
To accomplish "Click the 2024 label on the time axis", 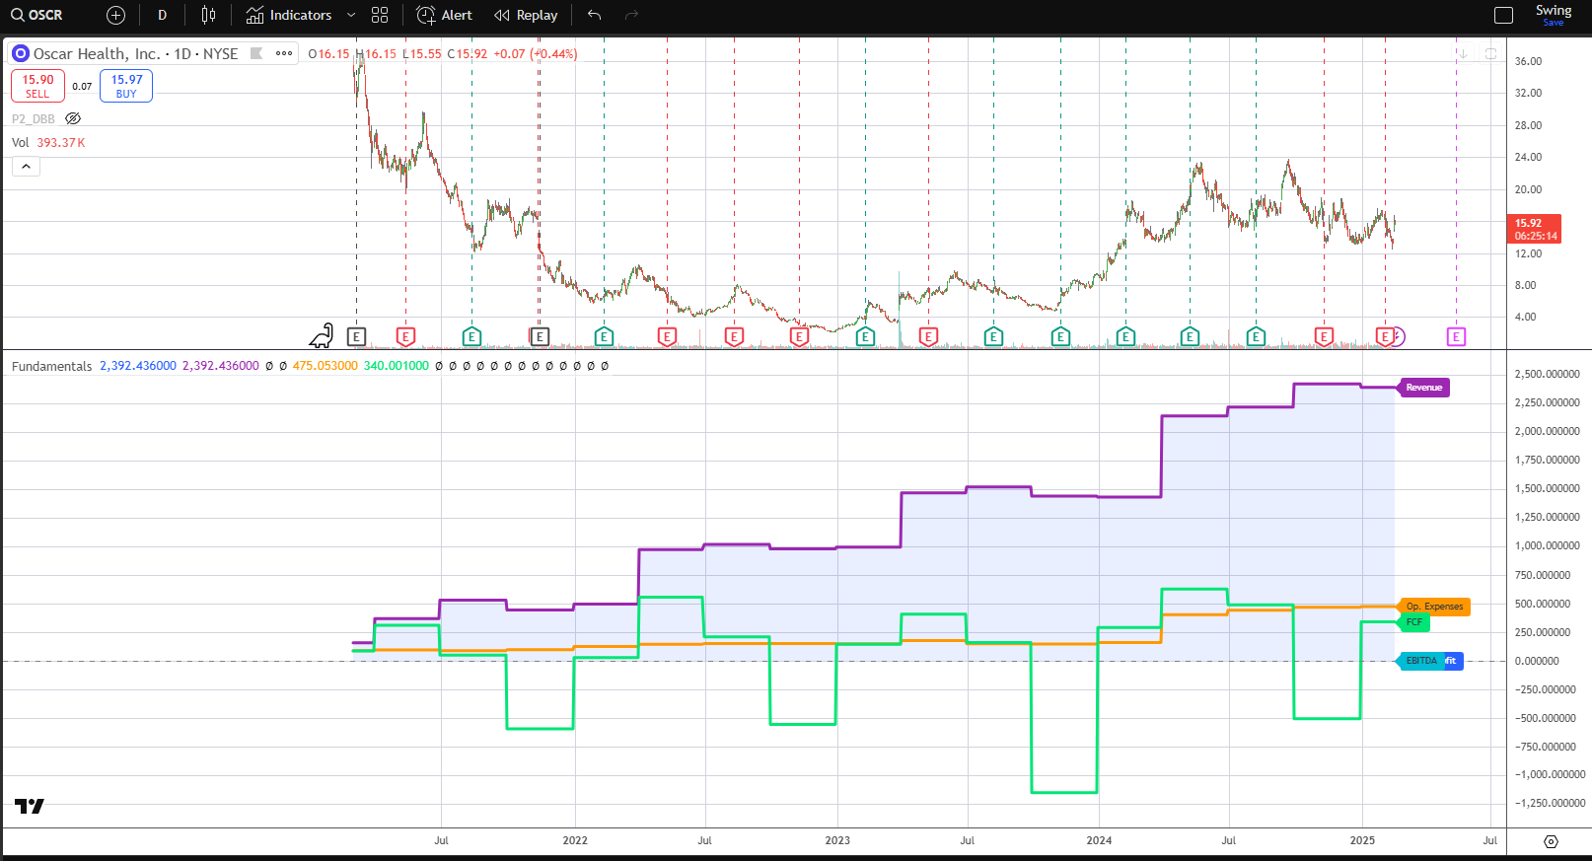I will coord(1099,840).
